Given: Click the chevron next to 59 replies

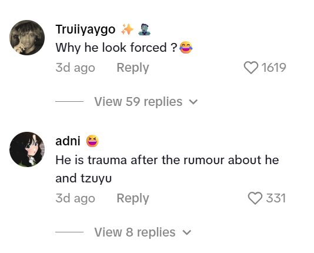Looking at the screenshot, I should click(193, 102).
